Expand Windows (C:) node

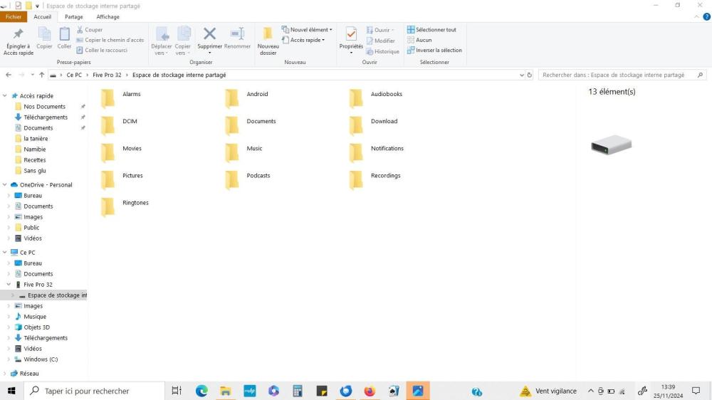coord(9,359)
